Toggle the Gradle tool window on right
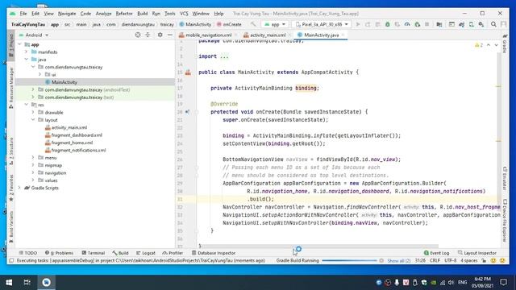The height and width of the screenshot is (290, 516). click(x=505, y=44)
